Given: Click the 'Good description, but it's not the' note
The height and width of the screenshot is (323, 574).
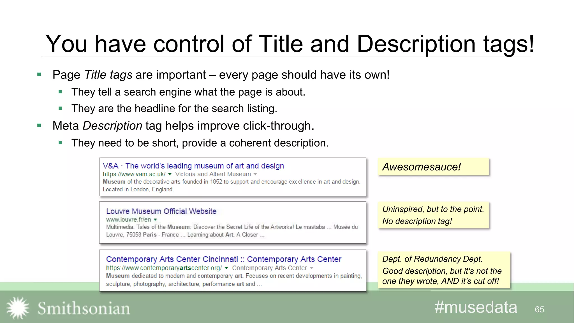Looking at the screenshot, I should (442, 271).
